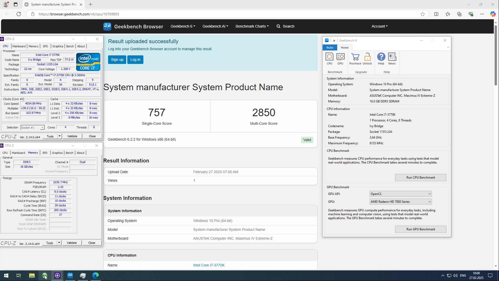
Task: Expand the Geekbench AI navbar dropdown
Action: 215,26
